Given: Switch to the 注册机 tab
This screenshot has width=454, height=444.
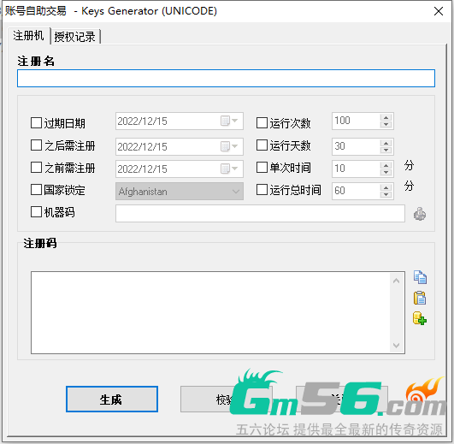Looking at the screenshot, I should [28, 36].
